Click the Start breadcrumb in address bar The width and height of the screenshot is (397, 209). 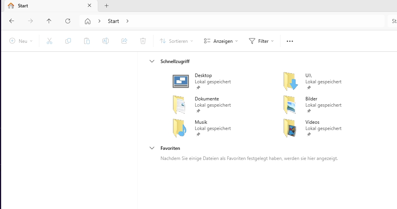click(x=113, y=21)
